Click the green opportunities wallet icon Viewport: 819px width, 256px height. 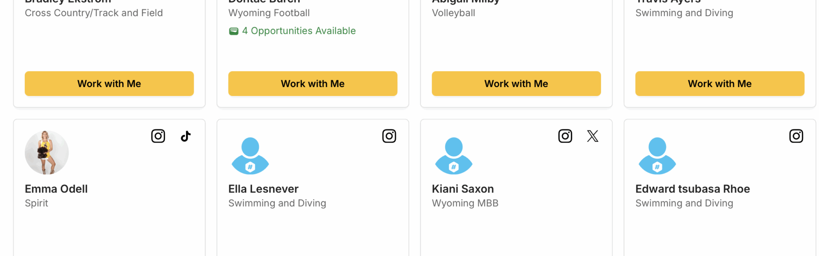234,31
